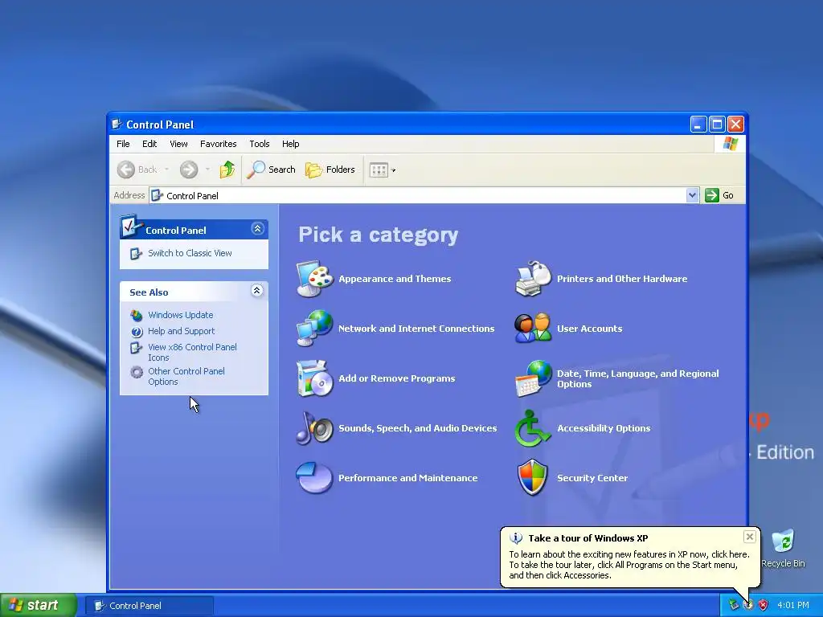The width and height of the screenshot is (823, 617).
Task: Click the User Accounts label
Action: tap(589, 329)
